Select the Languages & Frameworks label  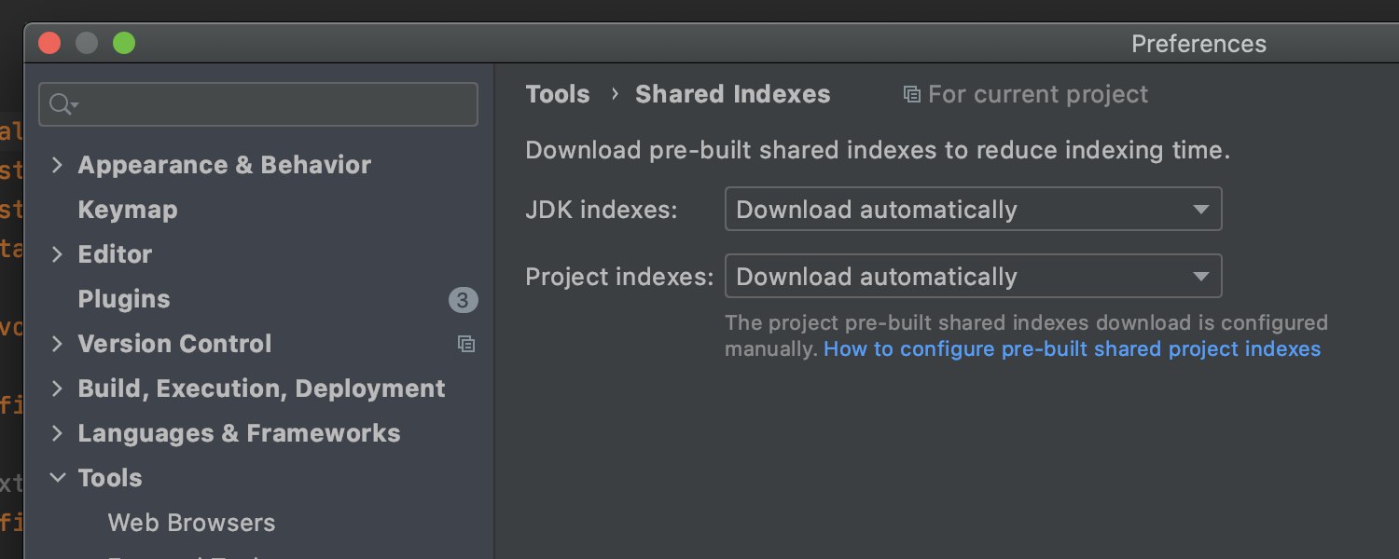pyautogui.click(x=240, y=433)
